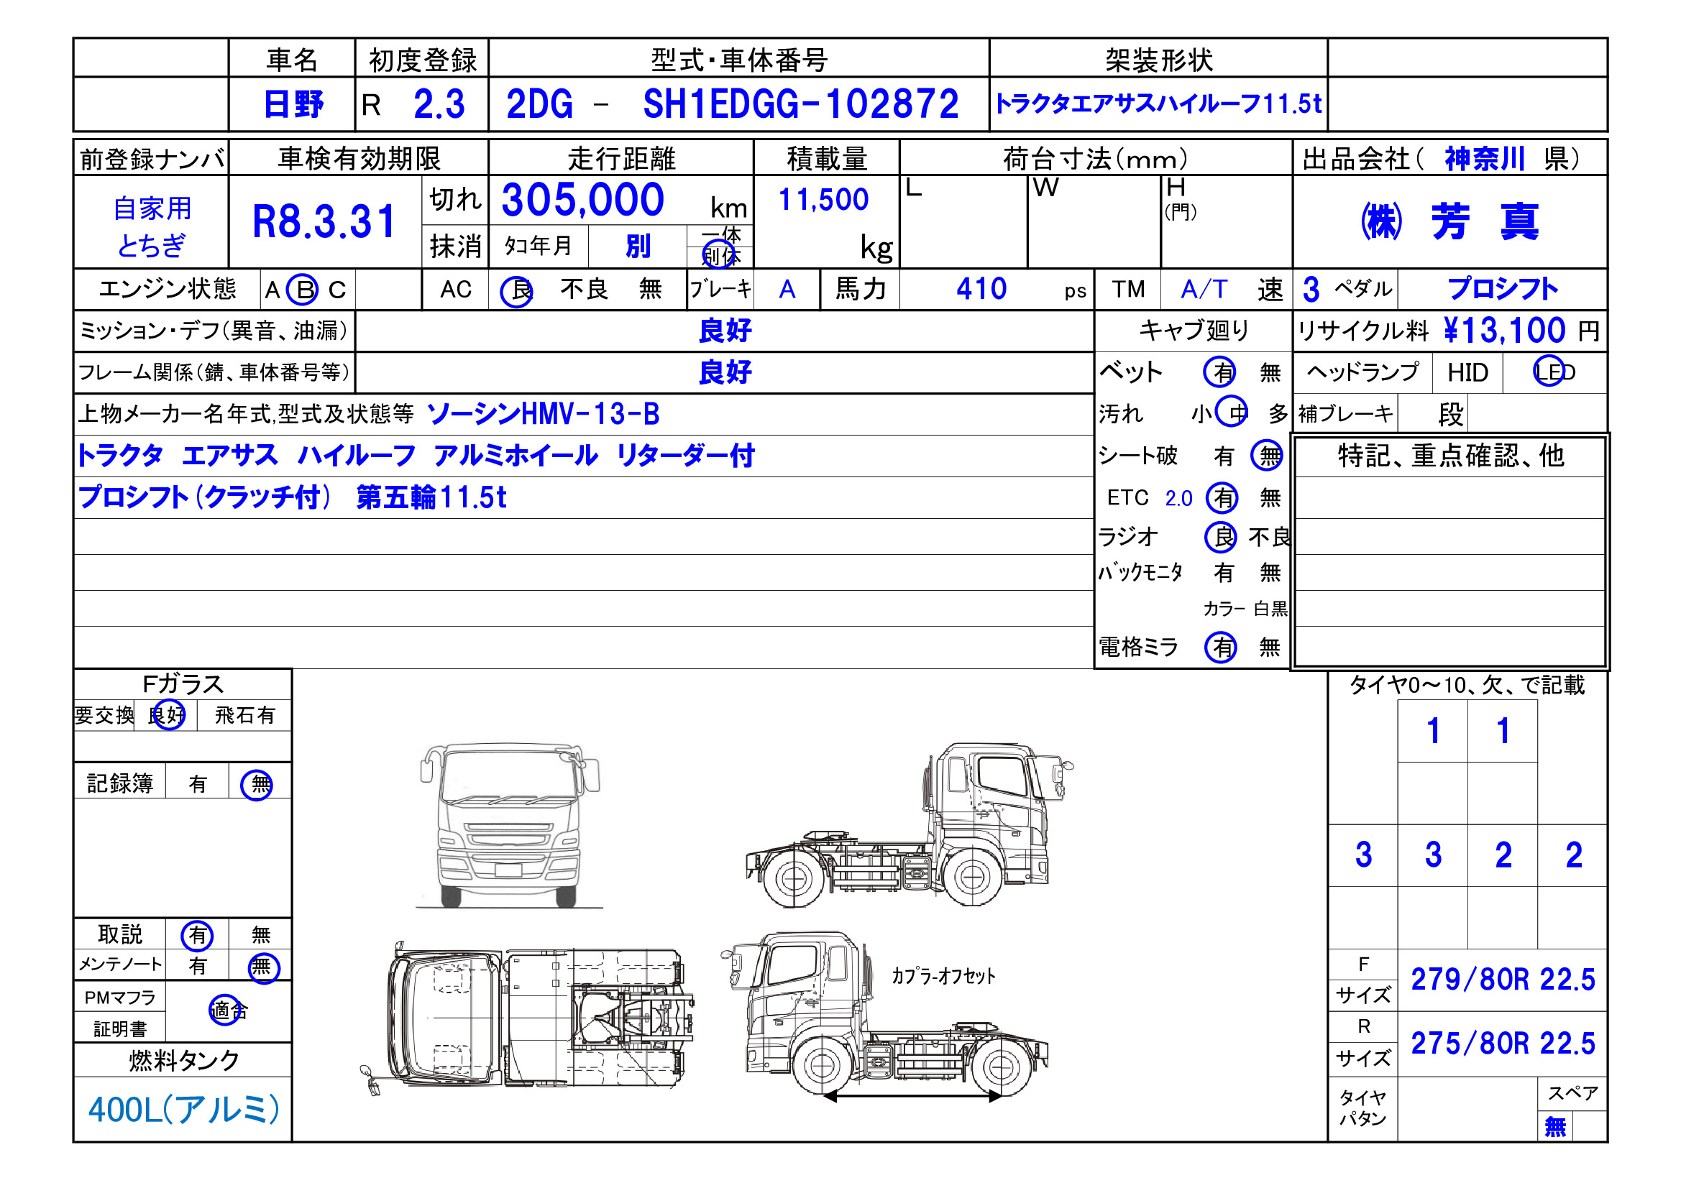Viewport: 1681px width, 1188px height.
Task: Click the wheelbase double-headed arrow
Action: coord(912,1096)
